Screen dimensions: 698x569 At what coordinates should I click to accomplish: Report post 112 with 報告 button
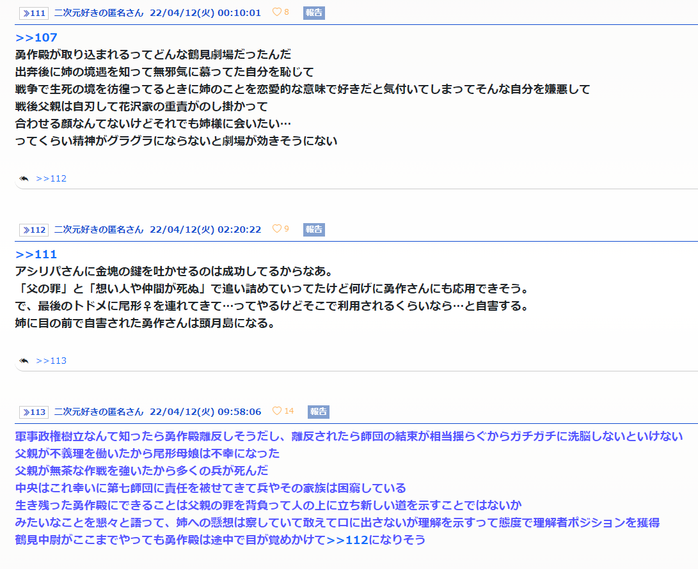[x=313, y=230]
